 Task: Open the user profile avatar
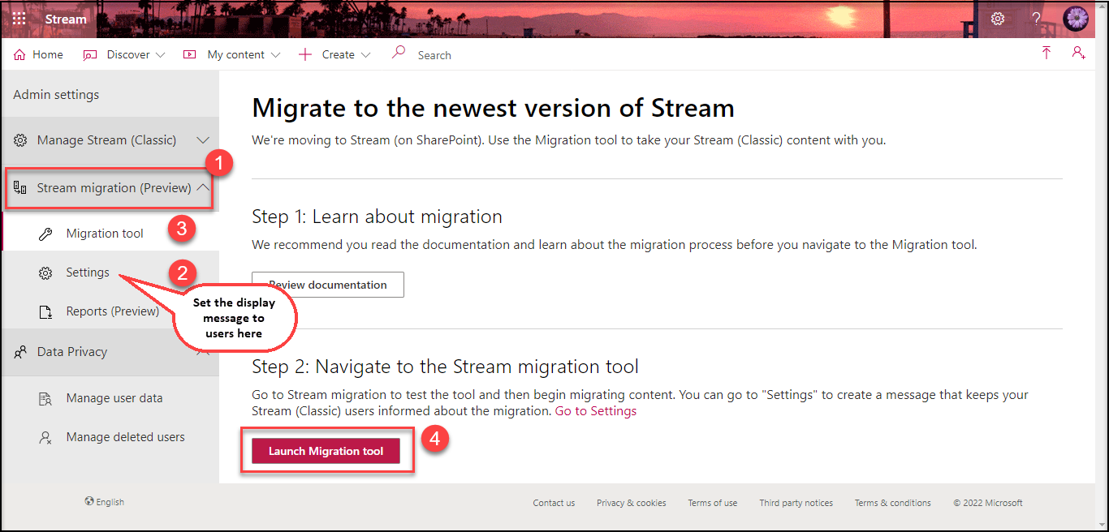[x=1076, y=19]
